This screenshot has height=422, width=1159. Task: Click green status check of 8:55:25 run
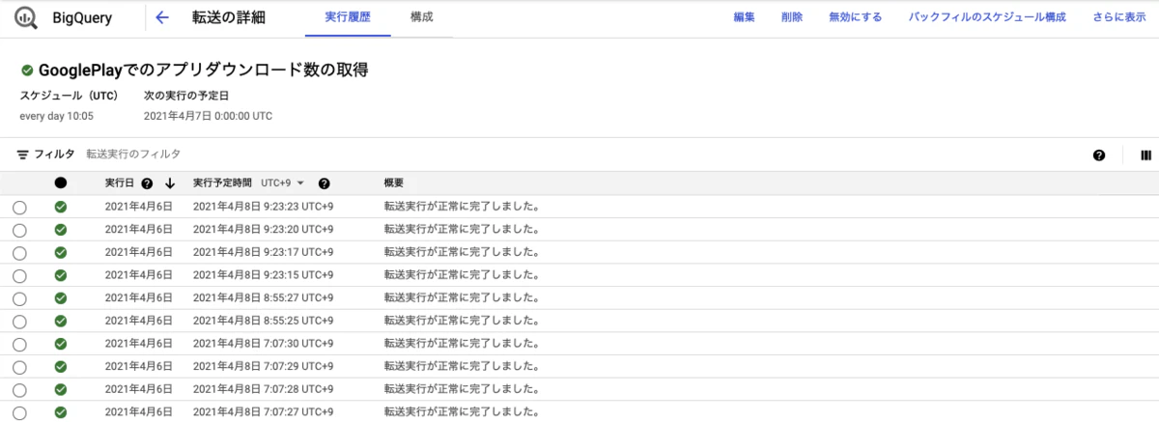61,321
